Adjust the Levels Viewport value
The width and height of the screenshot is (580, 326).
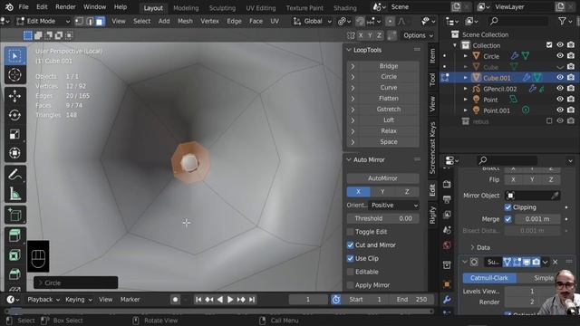(532, 292)
